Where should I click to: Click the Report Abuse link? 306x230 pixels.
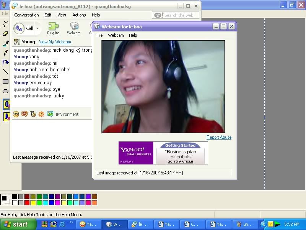pyautogui.click(x=219, y=137)
